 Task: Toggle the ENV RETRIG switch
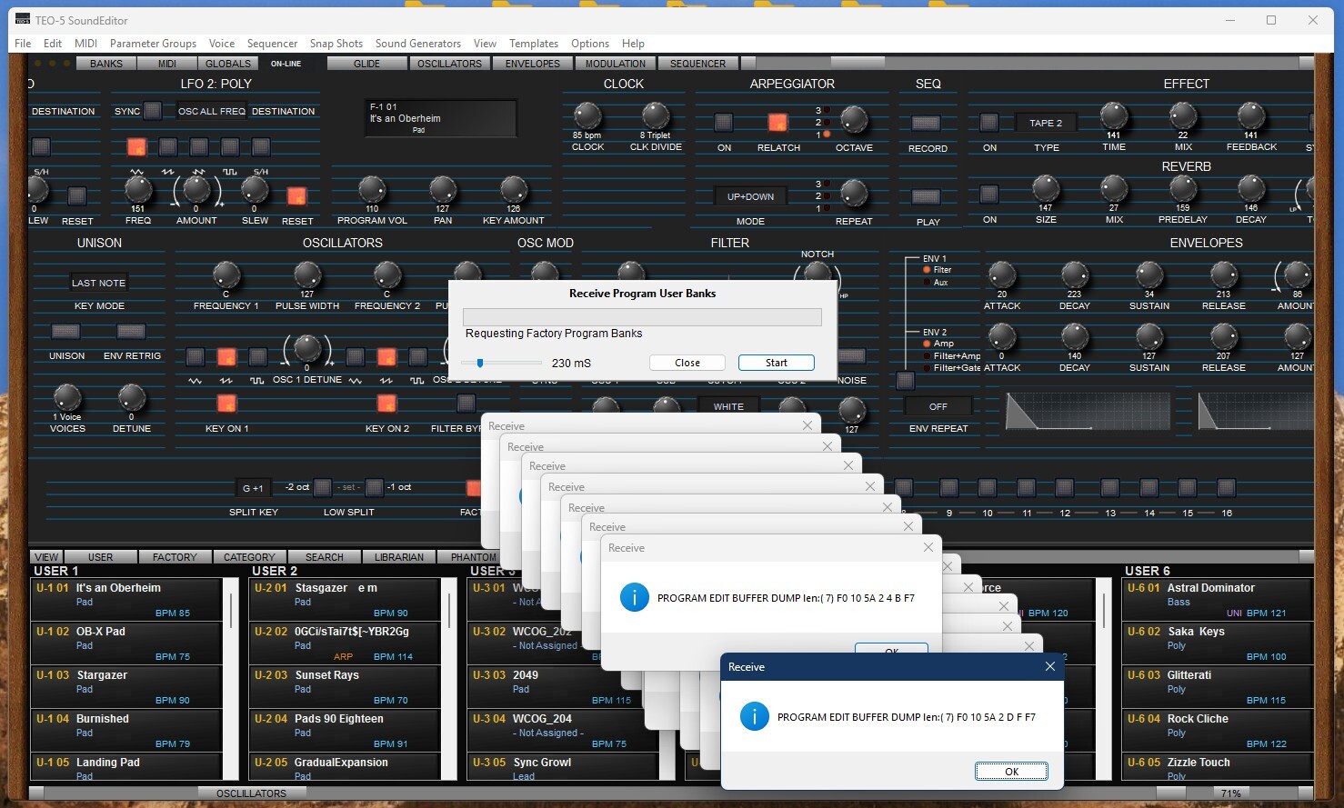(x=131, y=331)
